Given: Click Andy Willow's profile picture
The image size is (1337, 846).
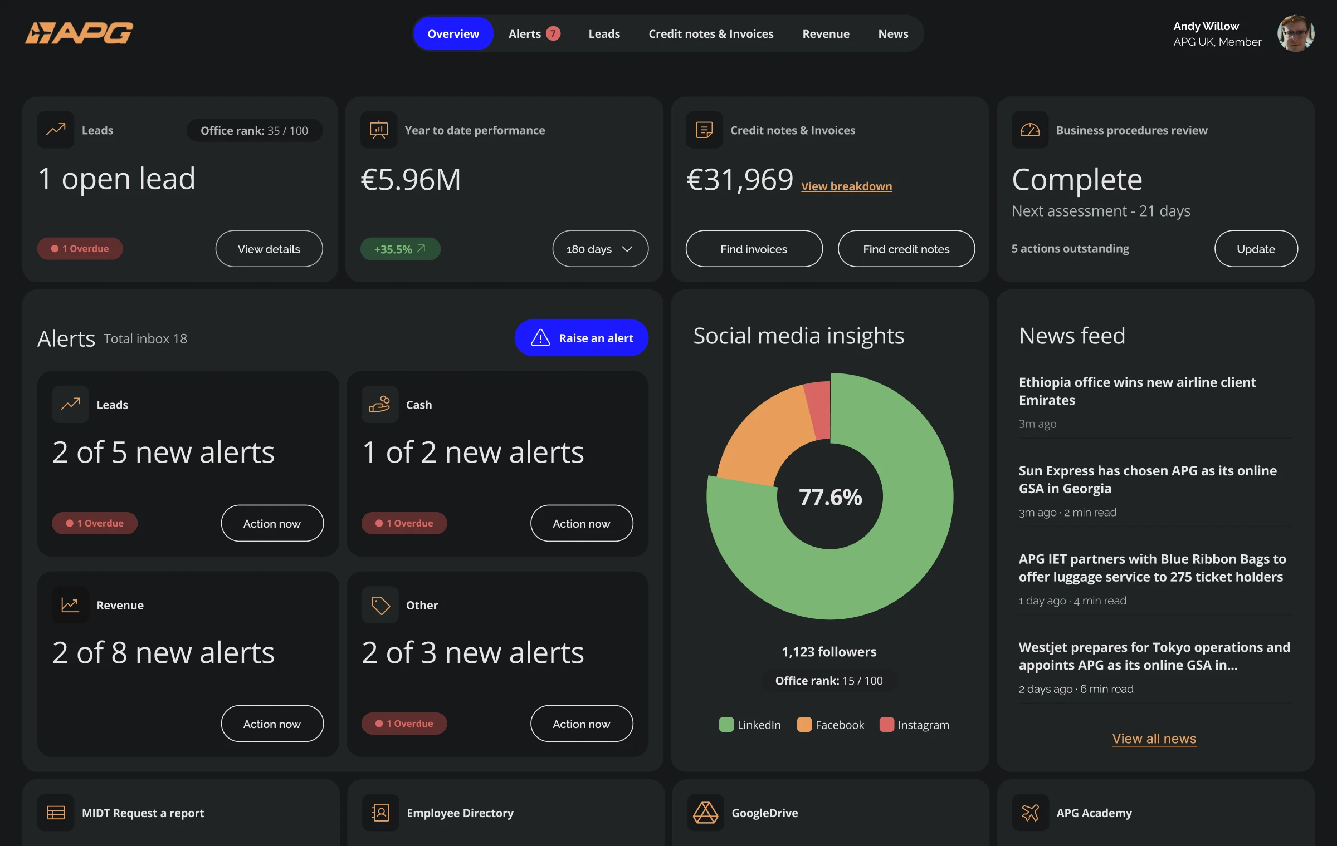Looking at the screenshot, I should 1296,33.
